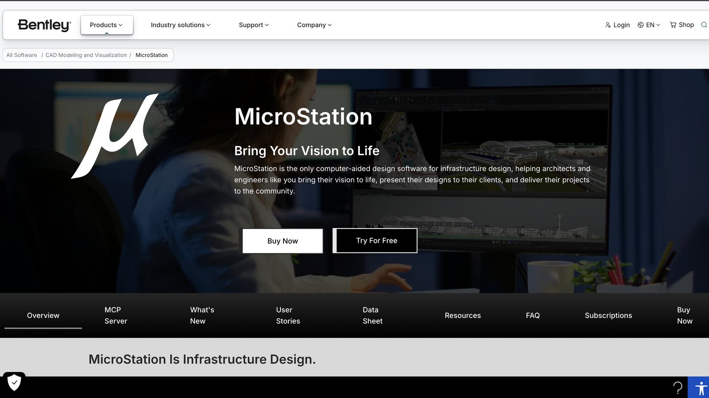This screenshot has height=398, width=709.
Task: Select the Overview tab
Action: (43, 315)
